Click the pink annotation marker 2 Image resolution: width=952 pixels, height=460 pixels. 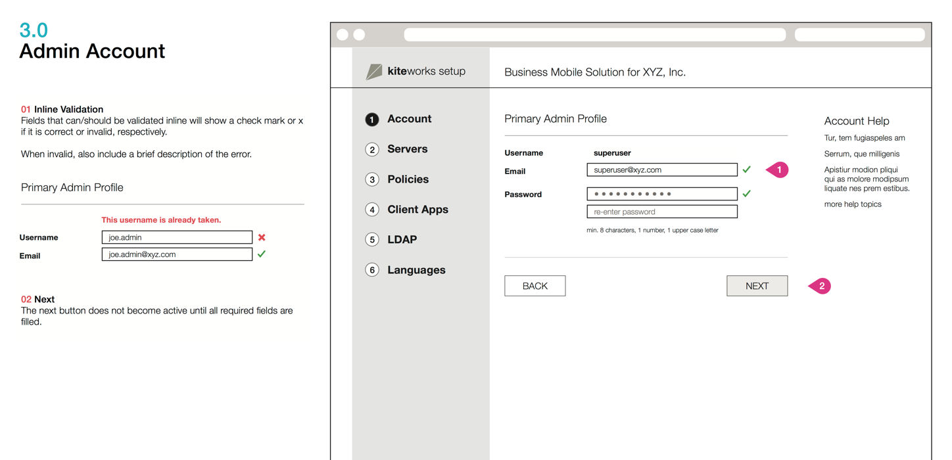tap(821, 286)
